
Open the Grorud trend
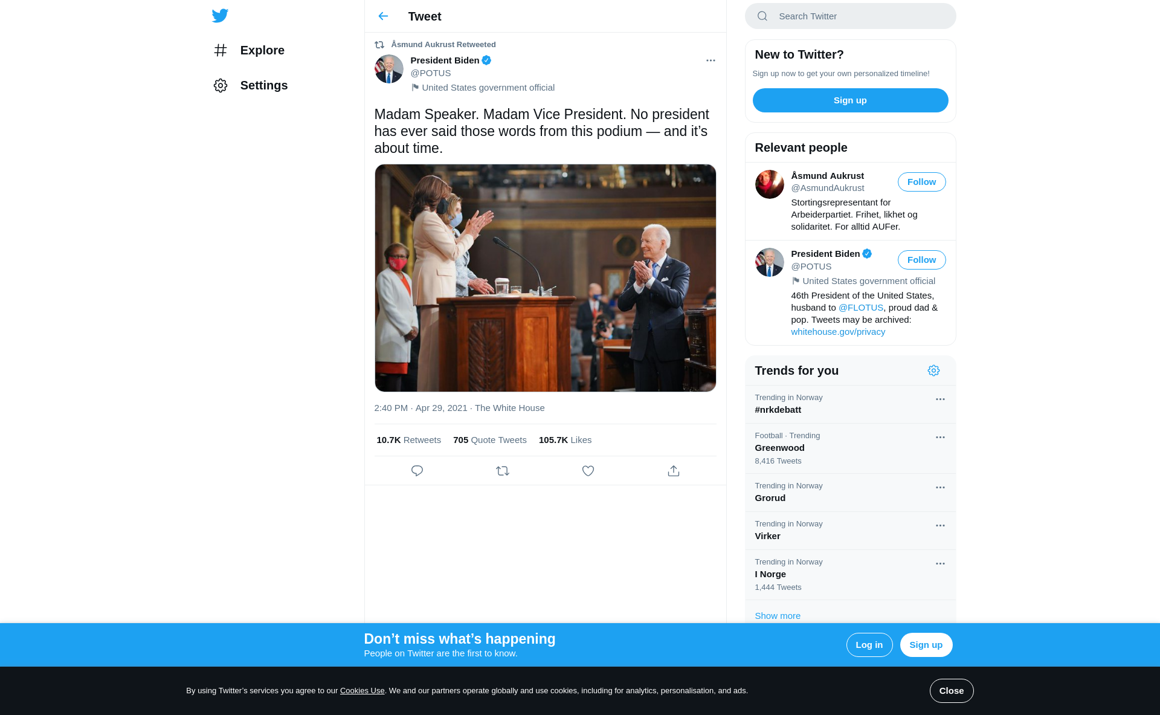tap(850, 493)
